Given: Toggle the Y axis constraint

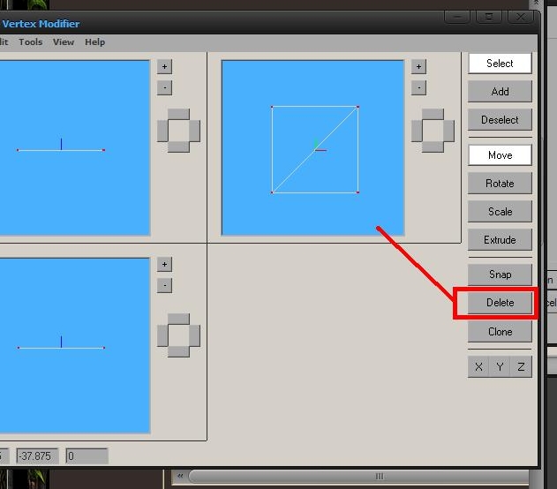Looking at the screenshot, I should coord(500,367).
